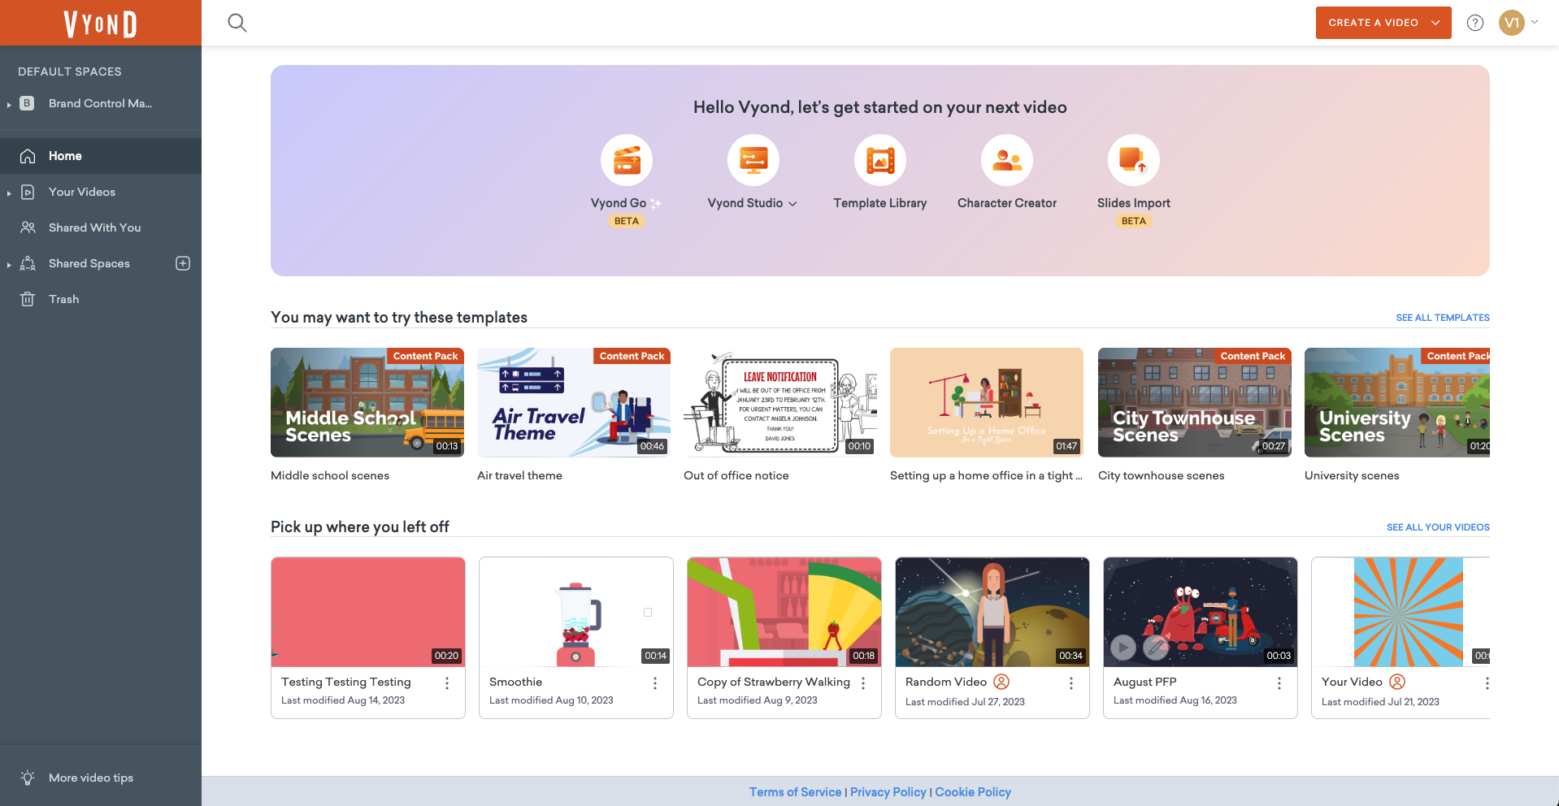Click the More video tips text
The image size is (1559, 806).
click(91, 778)
